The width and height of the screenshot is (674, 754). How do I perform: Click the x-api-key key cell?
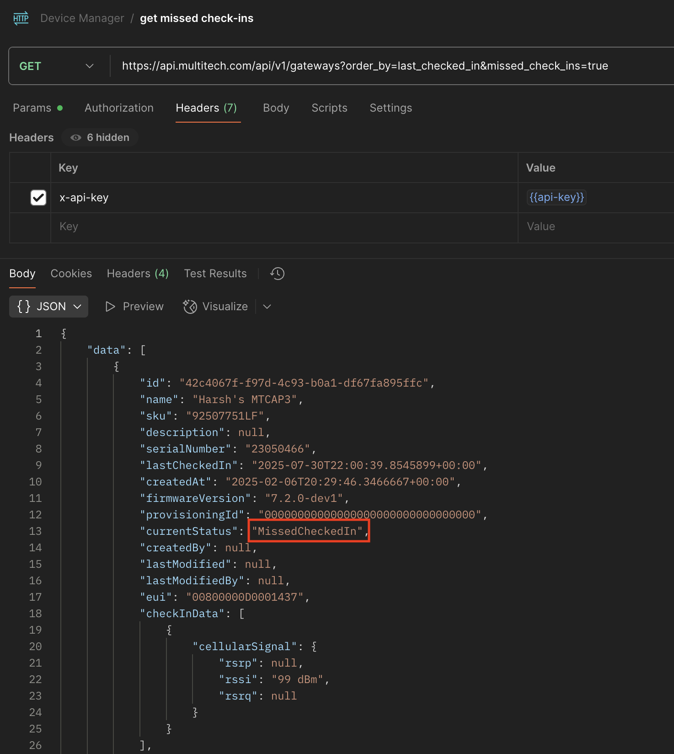point(284,198)
